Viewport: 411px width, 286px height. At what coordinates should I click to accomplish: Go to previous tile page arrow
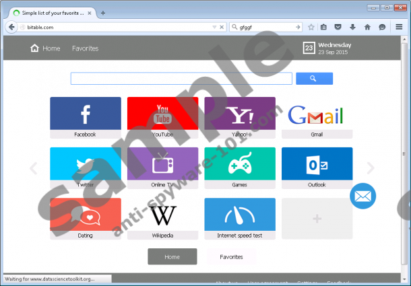click(33, 168)
